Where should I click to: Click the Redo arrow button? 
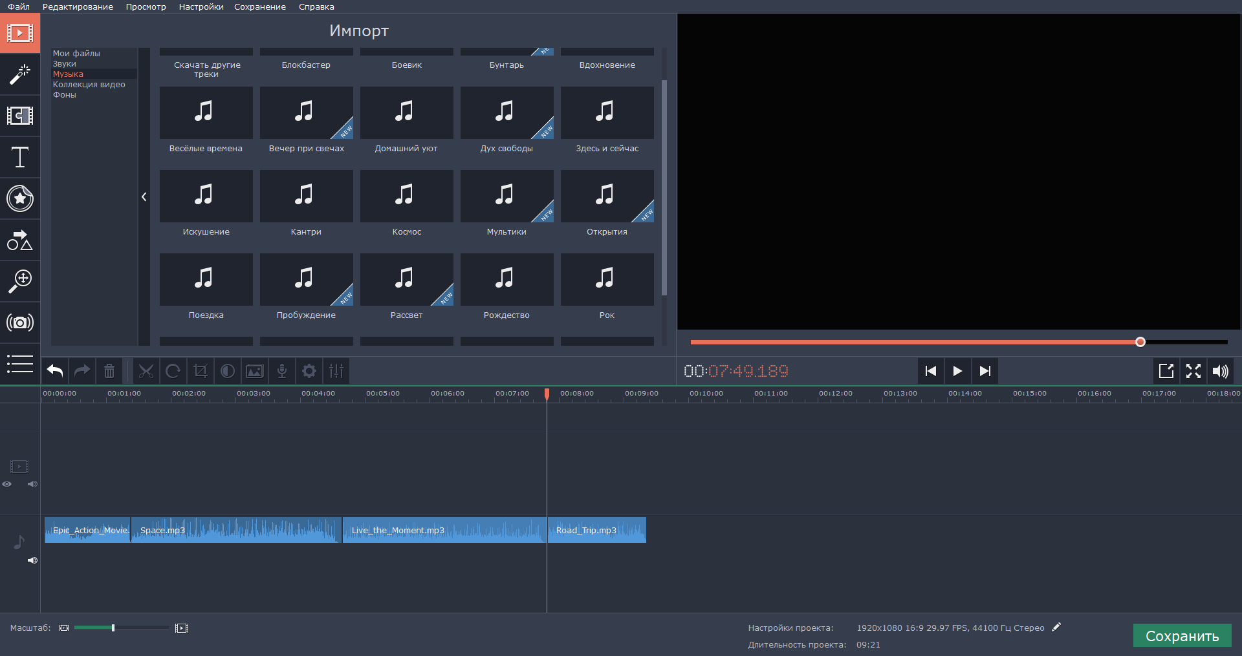(x=82, y=371)
